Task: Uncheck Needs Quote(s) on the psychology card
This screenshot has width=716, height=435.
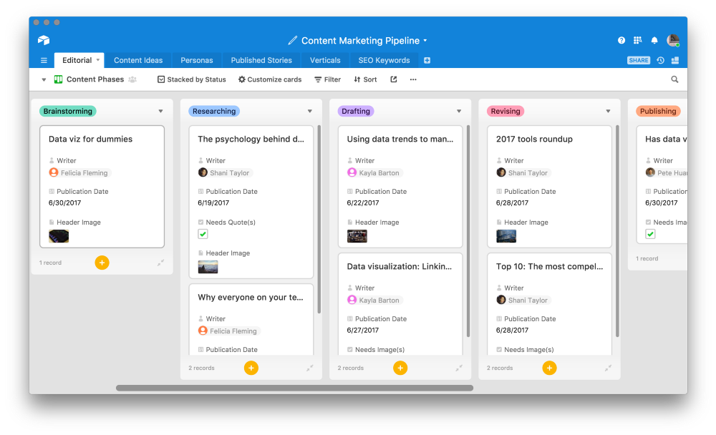Action: 203,233
